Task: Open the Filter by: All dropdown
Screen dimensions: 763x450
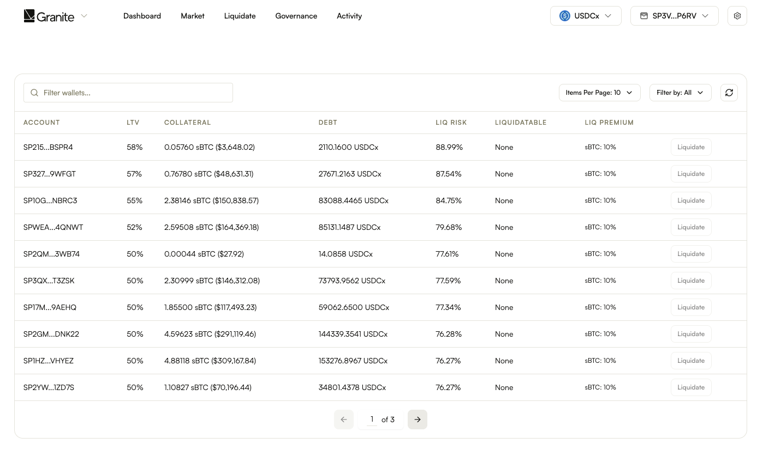Action: (680, 93)
